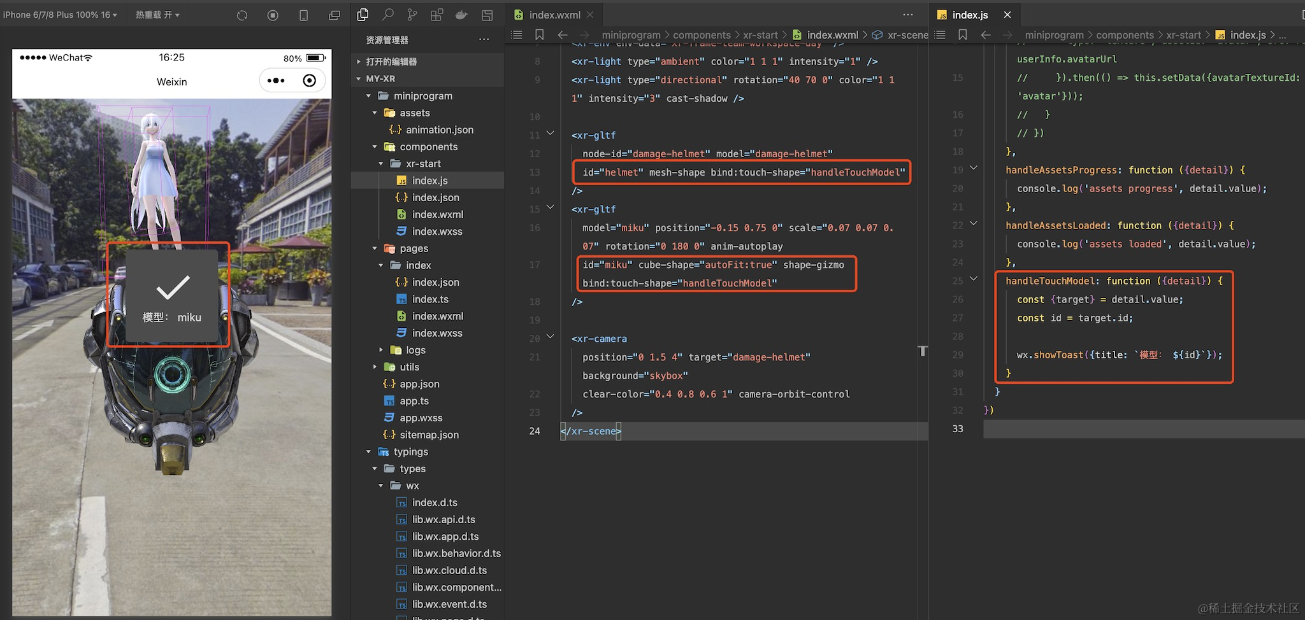Close mini program with the circle target button
This screenshot has height=620, width=1305.
coord(310,81)
